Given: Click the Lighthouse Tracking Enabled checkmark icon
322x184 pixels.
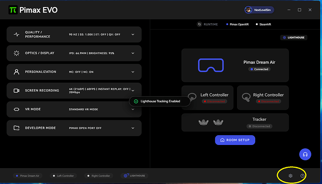Looking at the screenshot, I should click(x=136, y=101).
